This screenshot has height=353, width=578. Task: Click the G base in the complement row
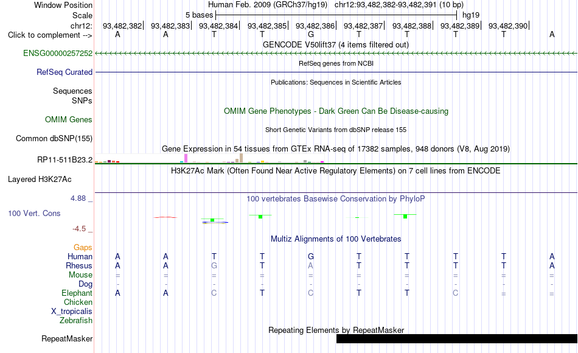[x=311, y=34]
